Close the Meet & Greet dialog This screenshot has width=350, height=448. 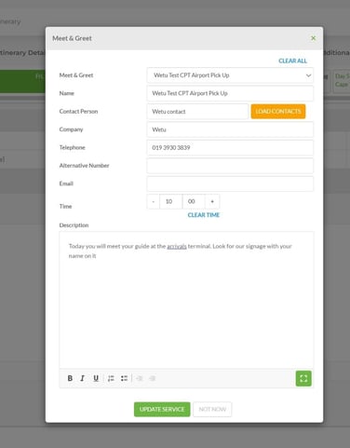point(314,38)
